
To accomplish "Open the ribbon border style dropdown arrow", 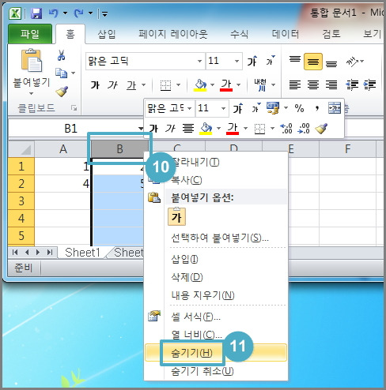I will pyautogui.click(x=179, y=85).
